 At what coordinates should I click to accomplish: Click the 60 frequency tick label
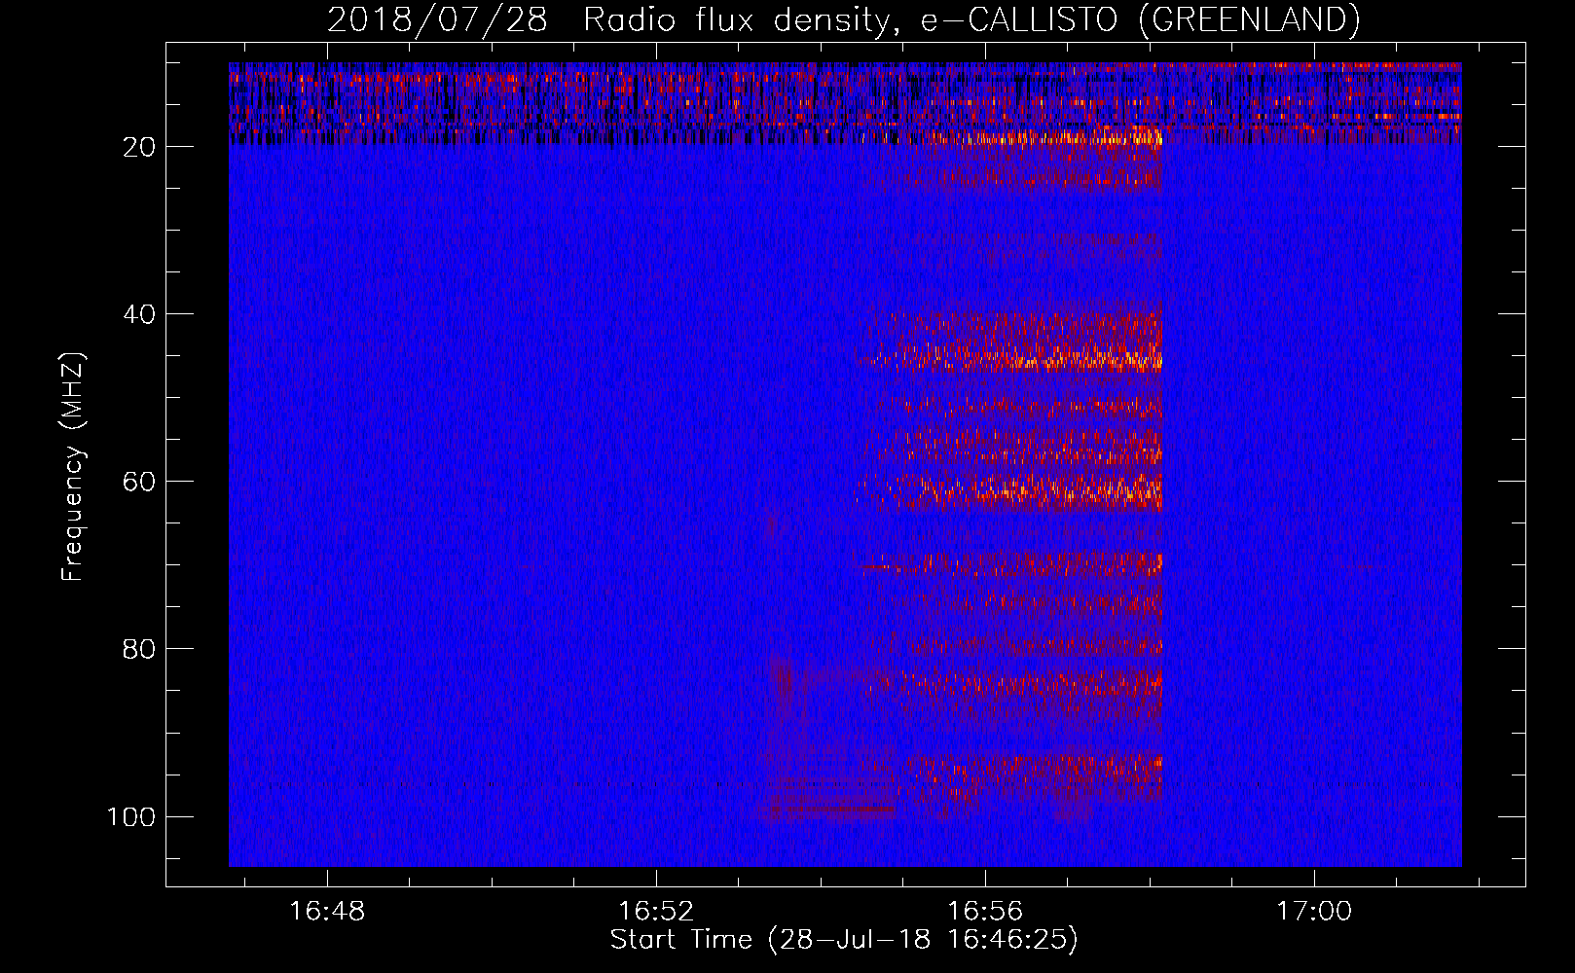(139, 482)
